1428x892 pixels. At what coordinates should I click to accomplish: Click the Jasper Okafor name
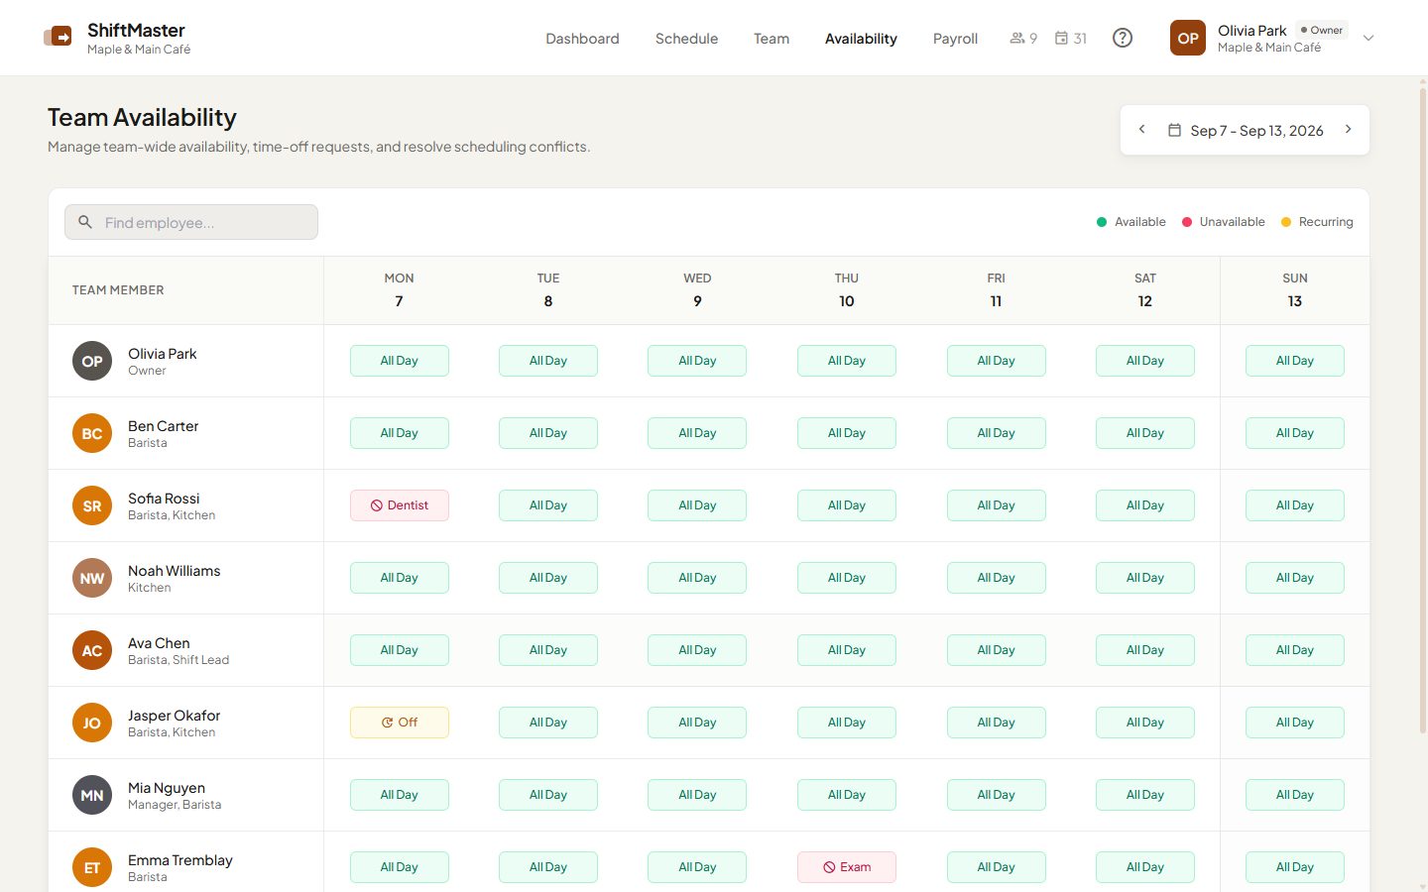click(175, 716)
